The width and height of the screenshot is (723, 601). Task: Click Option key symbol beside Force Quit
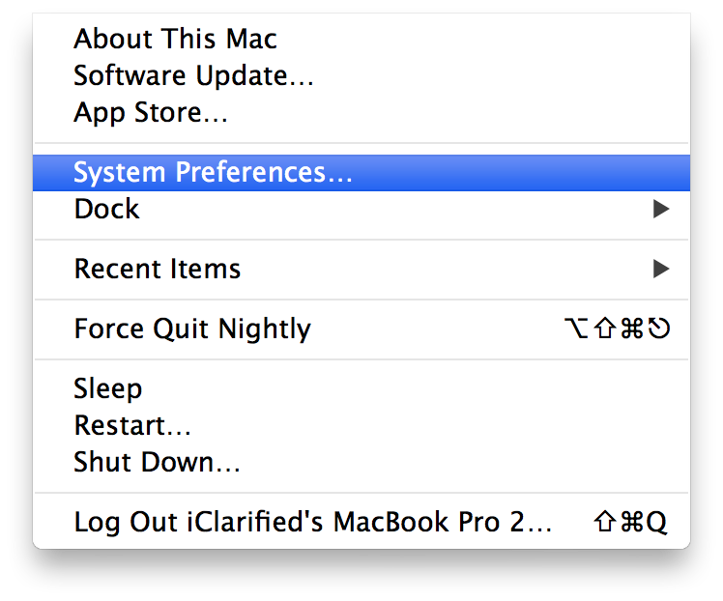575,329
